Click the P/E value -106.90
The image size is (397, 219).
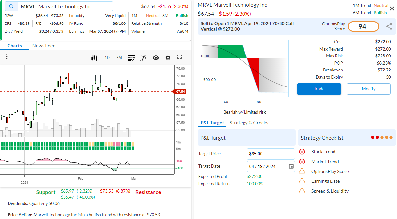click(x=57, y=23)
